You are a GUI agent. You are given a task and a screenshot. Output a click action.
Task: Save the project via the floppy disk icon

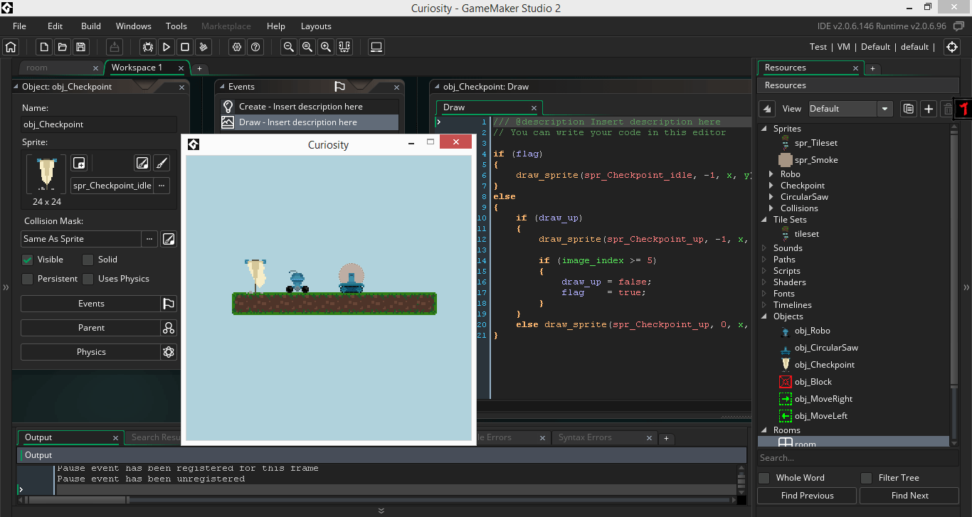(x=81, y=47)
